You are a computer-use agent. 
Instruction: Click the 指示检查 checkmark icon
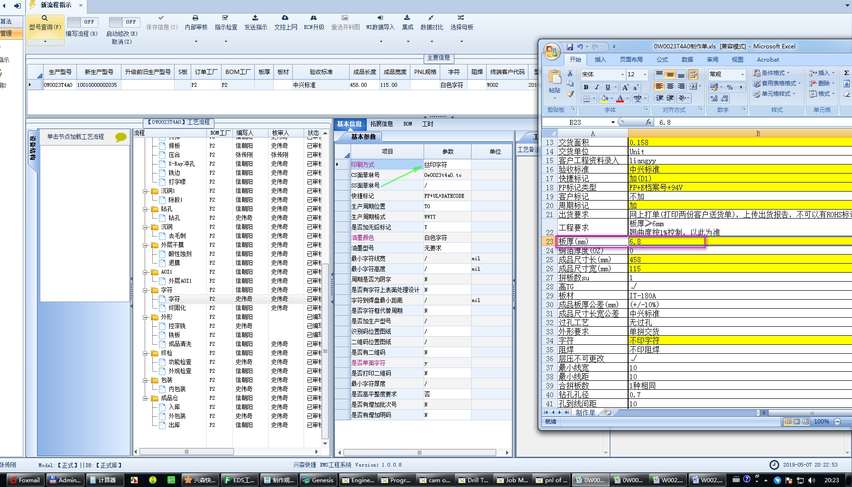click(x=225, y=18)
